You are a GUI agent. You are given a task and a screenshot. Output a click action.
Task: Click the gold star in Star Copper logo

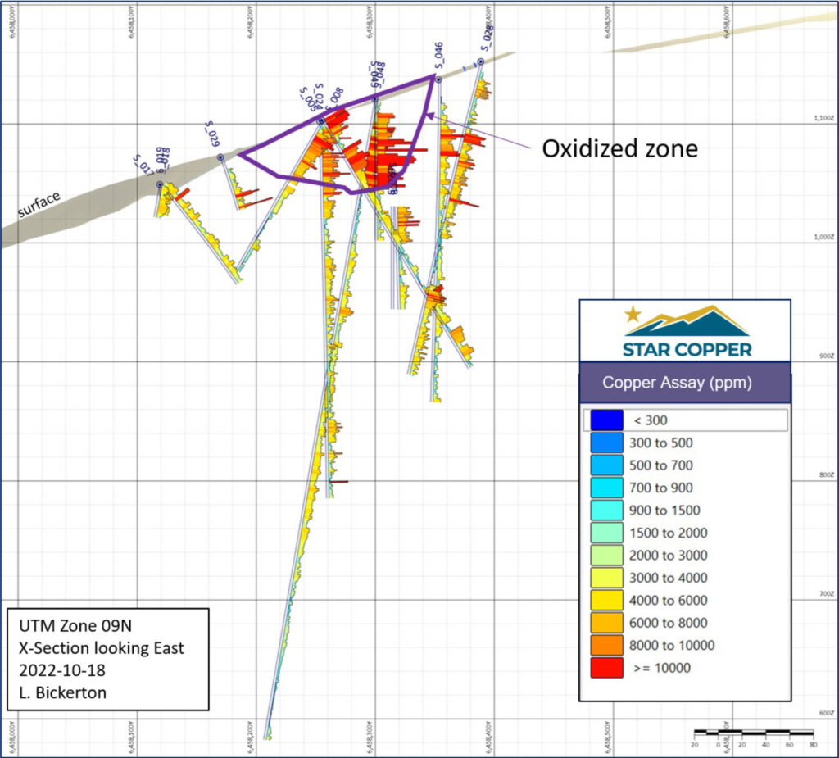click(x=632, y=314)
